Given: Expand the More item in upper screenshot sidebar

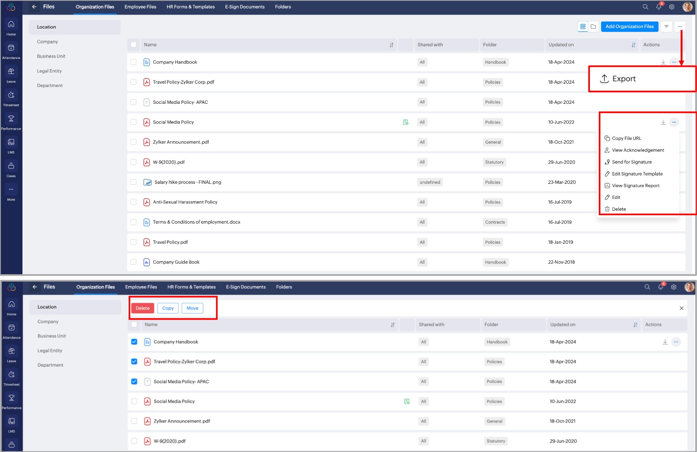Looking at the screenshot, I should click(11, 193).
